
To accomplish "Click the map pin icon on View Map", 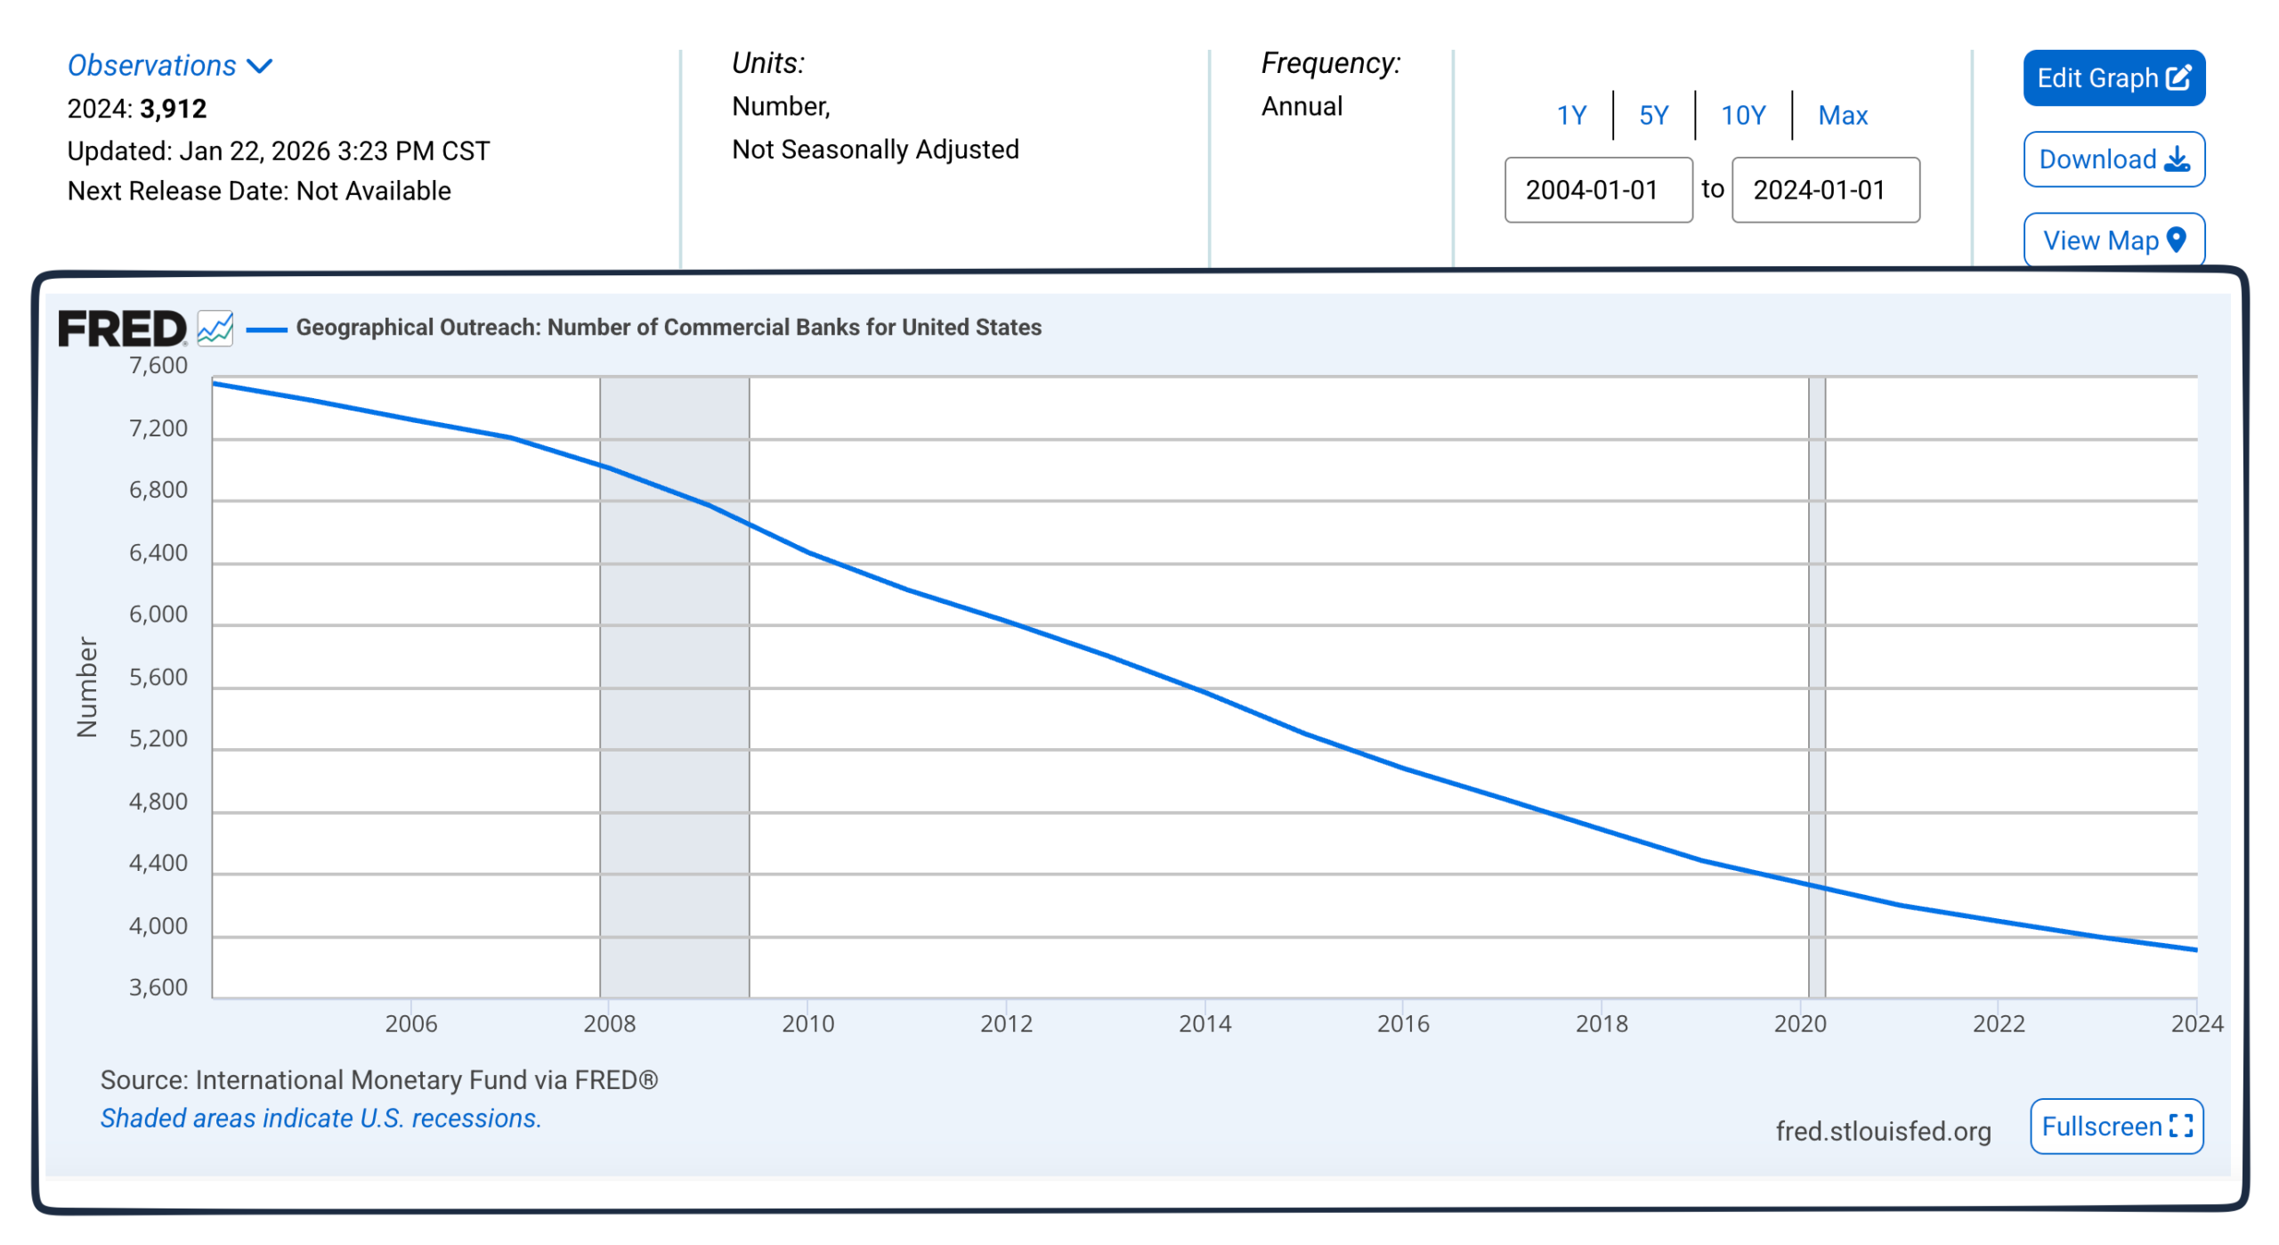I will click(2177, 240).
